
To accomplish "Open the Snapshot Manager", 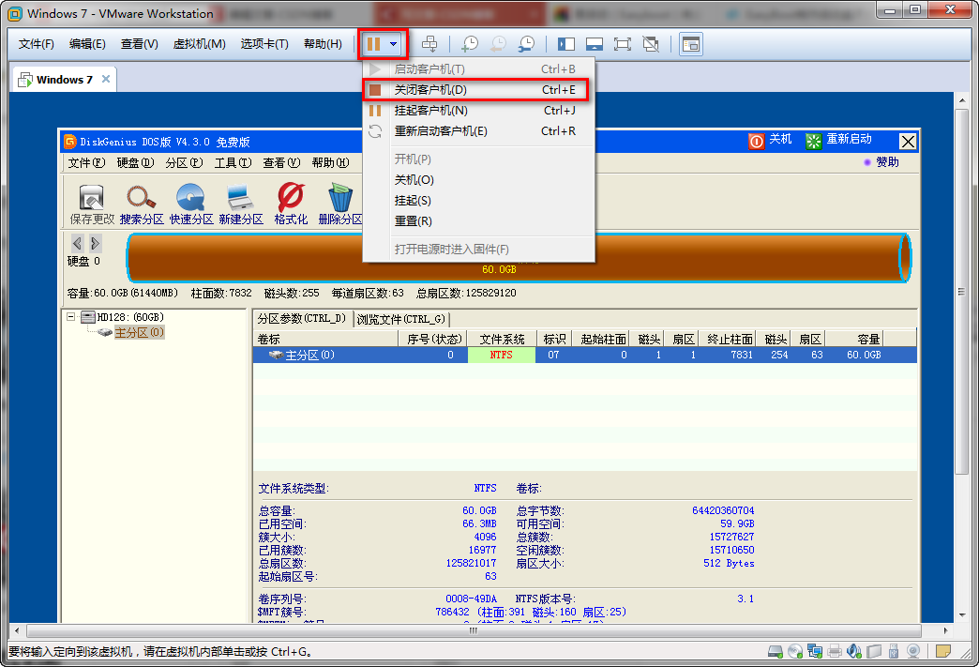I will (526, 43).
